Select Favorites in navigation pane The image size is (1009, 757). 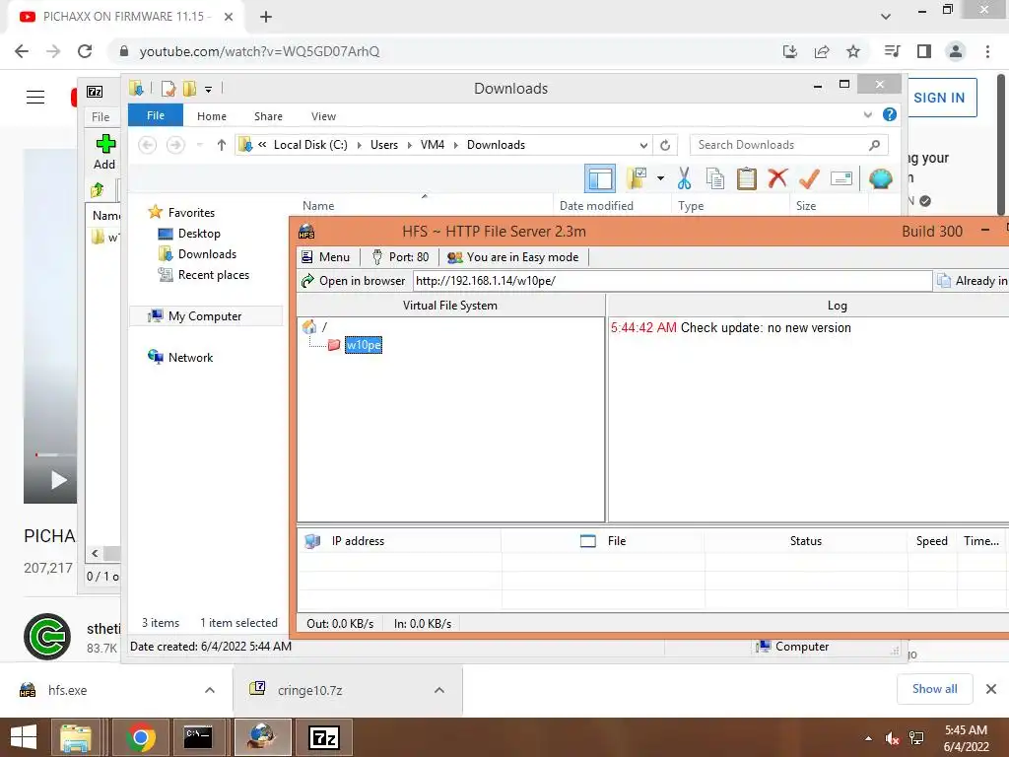click(x=191, y=213)
